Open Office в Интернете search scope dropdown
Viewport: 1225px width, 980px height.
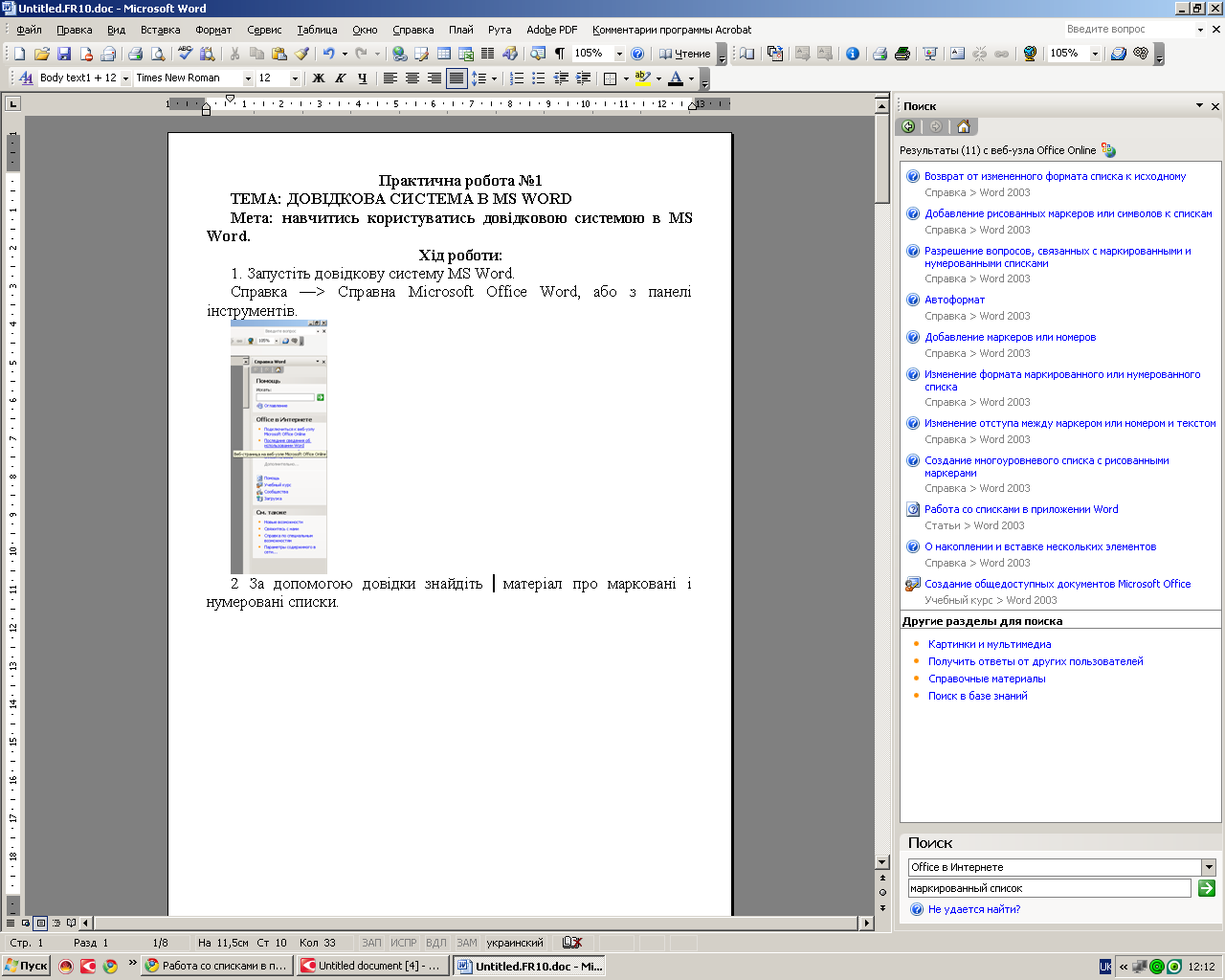click(1209, 867)
